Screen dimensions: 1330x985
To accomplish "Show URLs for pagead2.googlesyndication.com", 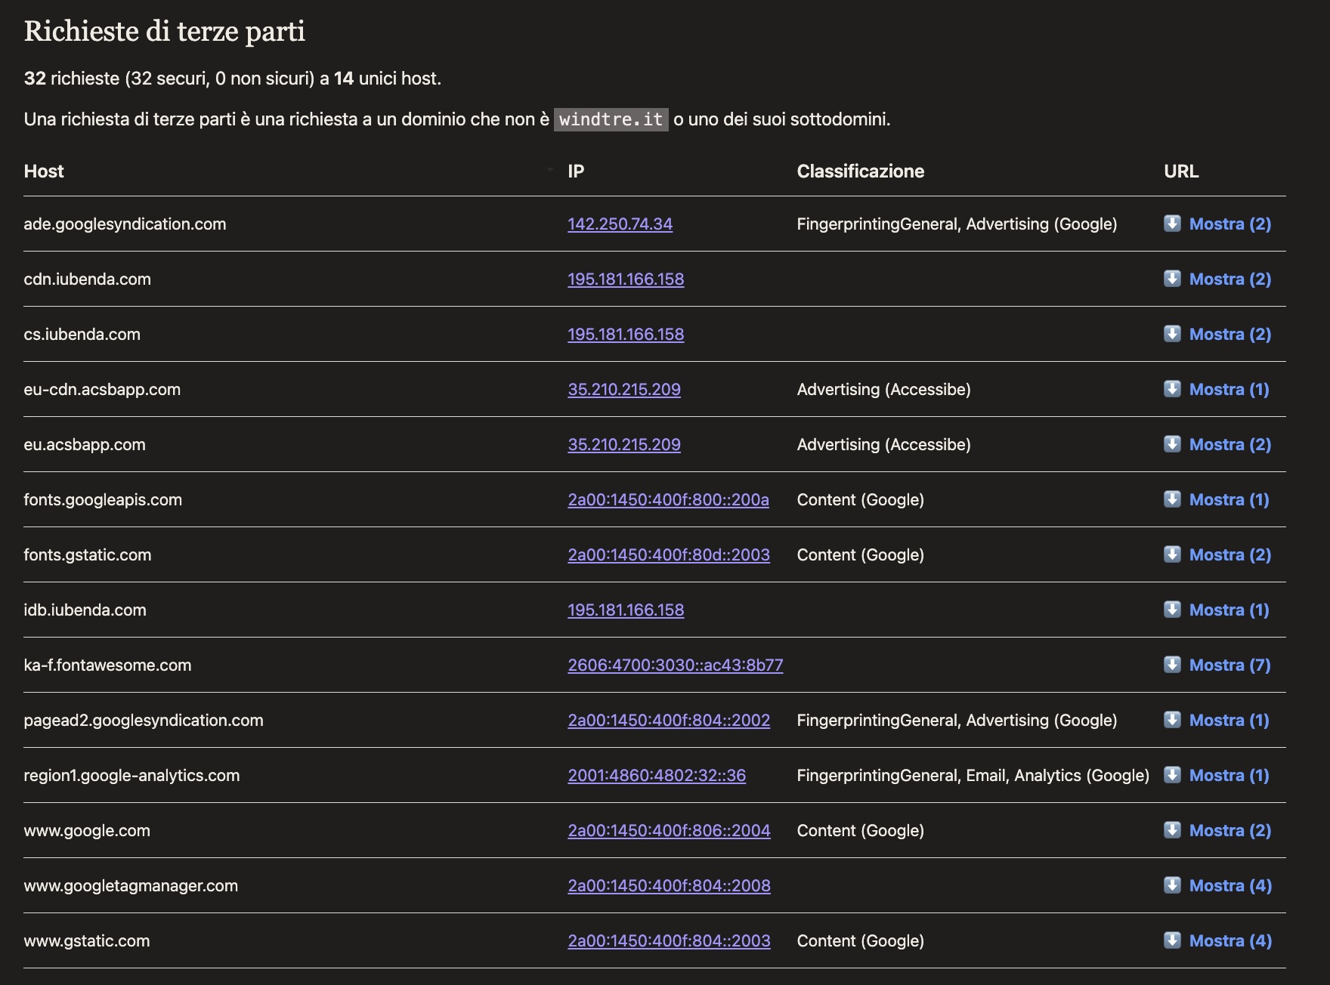I will pos(1229,720).
